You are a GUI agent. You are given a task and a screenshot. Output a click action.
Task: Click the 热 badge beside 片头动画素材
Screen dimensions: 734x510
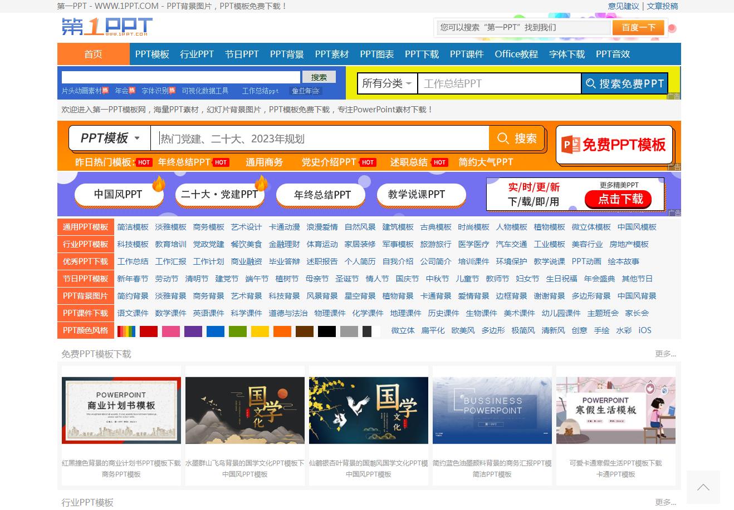tap(105, 91)
